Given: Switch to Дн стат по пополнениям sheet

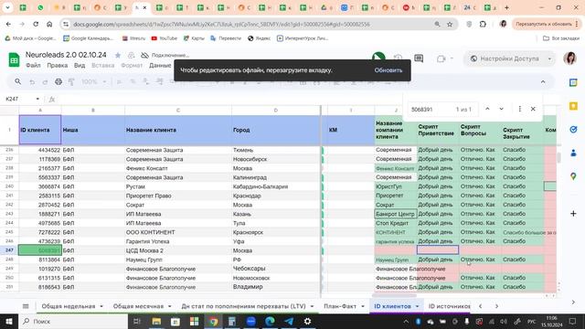Looking at the screenshot, I should [x=244, y=306].
